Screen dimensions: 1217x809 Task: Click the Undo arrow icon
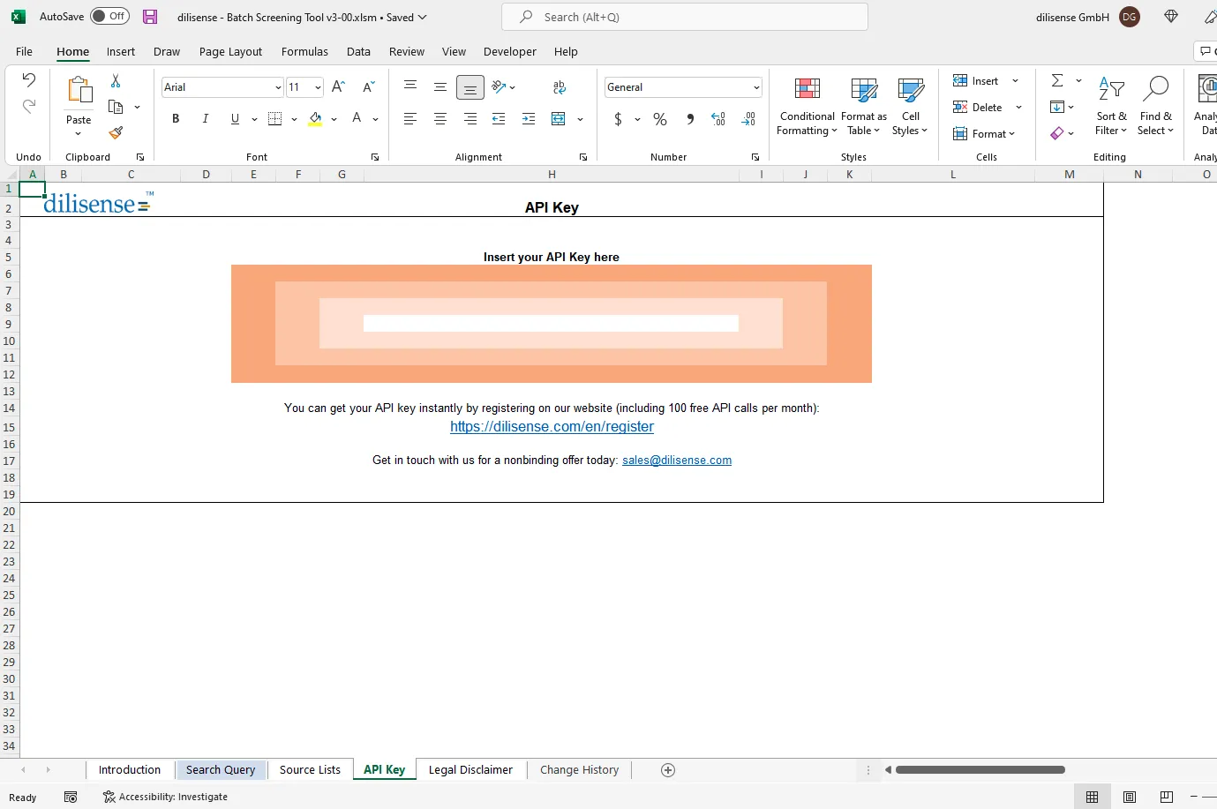coord(28,80)
